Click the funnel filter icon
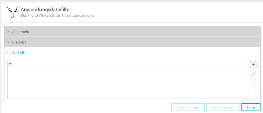This screenshot has width=263, height=113. (12, 12)
